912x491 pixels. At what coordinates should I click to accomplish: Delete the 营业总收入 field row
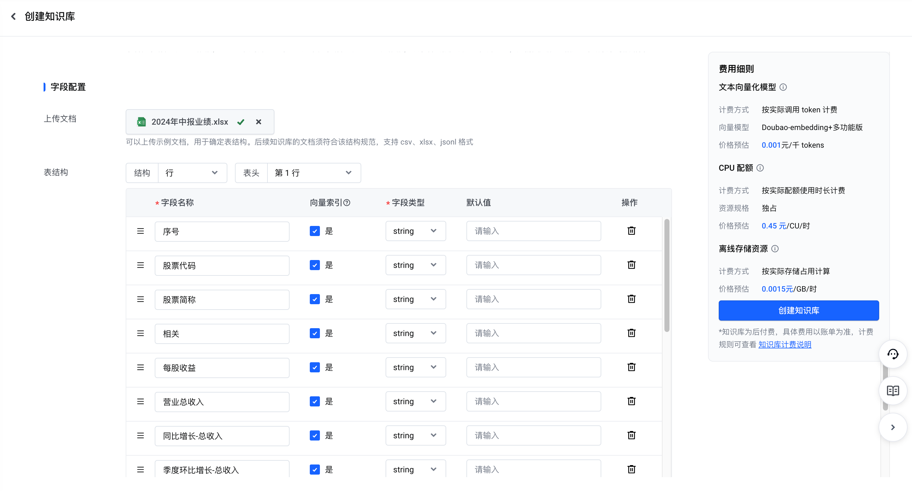[631, 401]
